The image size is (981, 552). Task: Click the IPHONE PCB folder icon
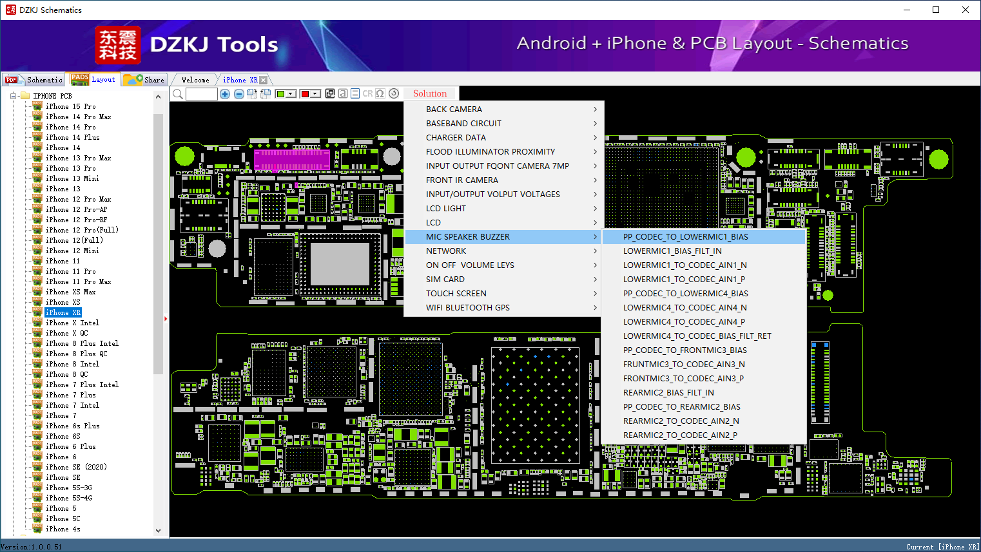[x=25, y=96]
